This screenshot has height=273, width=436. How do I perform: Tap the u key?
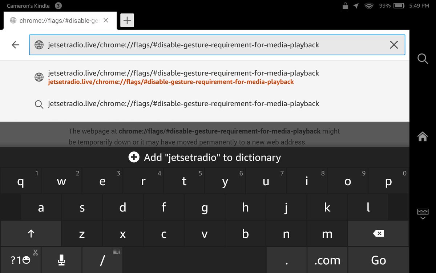[266, 181]
